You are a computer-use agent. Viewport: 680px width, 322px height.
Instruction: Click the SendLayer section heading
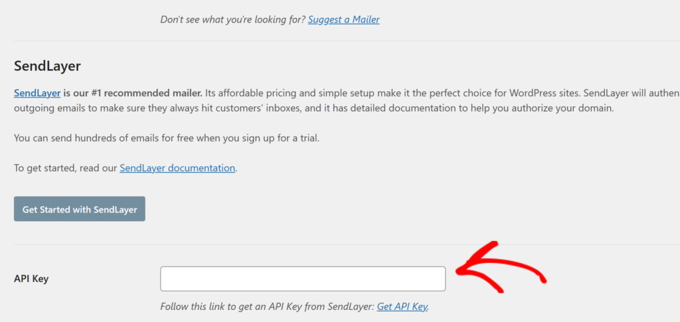coord(47,66)
